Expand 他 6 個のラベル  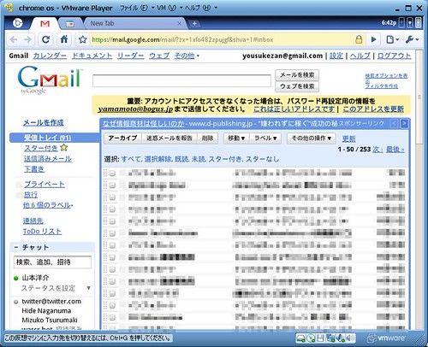48,205
